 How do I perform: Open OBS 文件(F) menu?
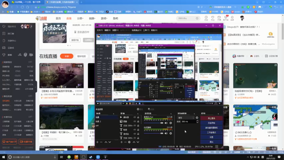(100, 30)
